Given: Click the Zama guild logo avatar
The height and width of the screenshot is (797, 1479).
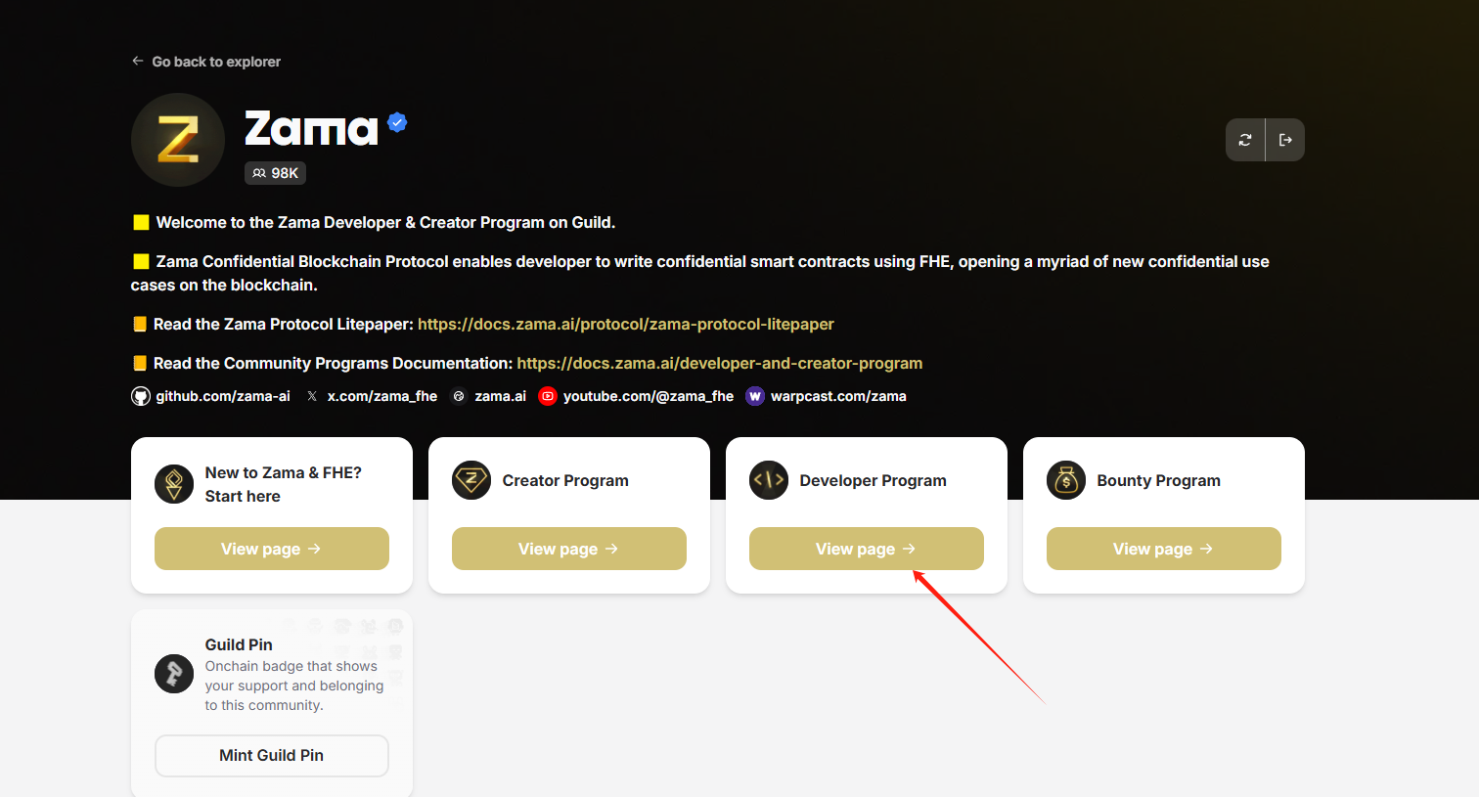Looking at the screenshot, I should click(x=178, y=140).
